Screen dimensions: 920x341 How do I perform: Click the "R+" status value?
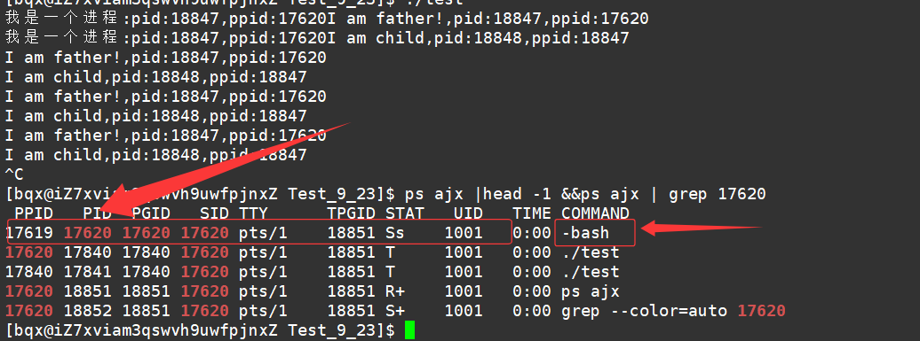(395, 291)
